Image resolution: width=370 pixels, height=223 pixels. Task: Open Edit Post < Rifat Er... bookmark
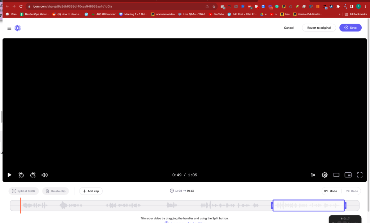click(x=242, y=14)
